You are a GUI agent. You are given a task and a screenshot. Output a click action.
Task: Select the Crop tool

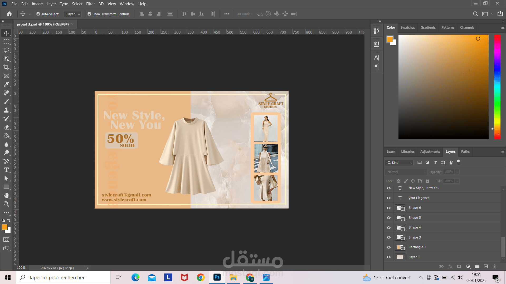click(x=6, y=67)
